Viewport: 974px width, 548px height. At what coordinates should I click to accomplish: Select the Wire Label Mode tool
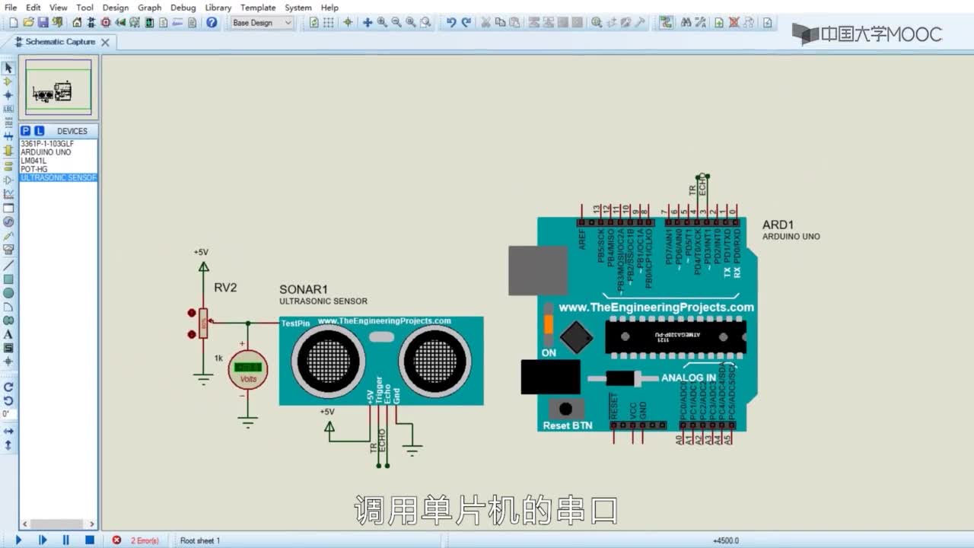[x=8, y=109]
